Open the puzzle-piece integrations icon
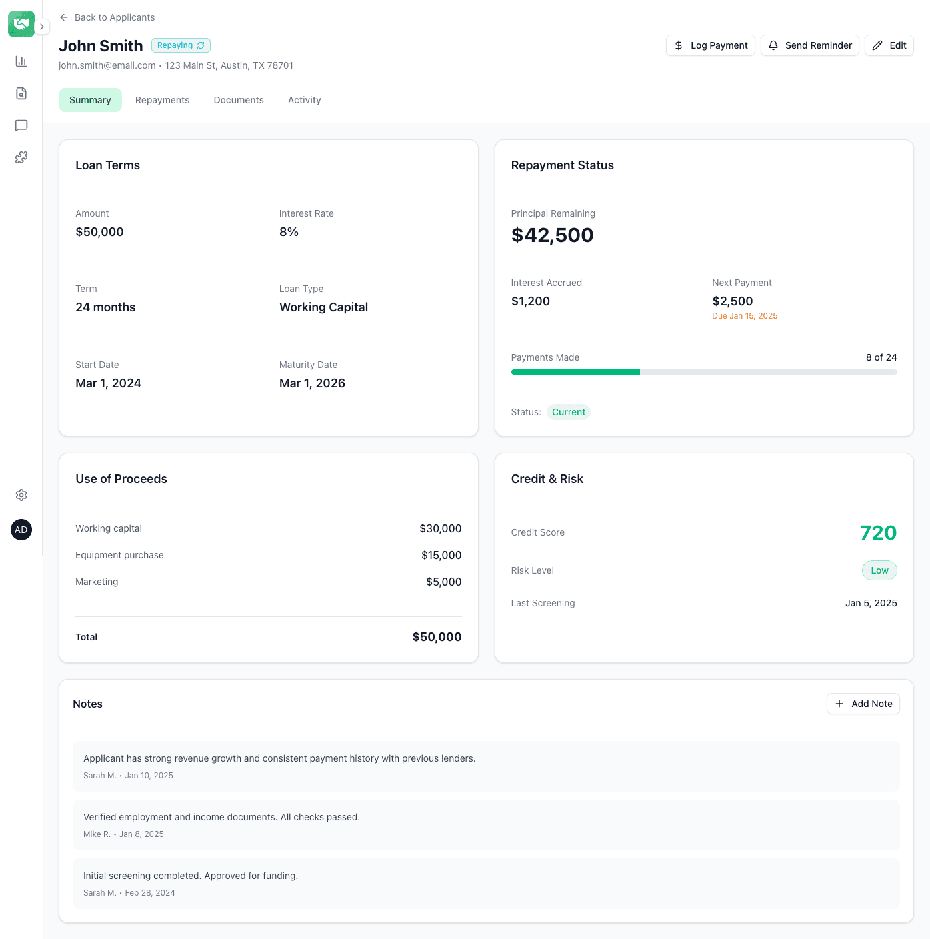Image resolution: width=930 pixels, height=939 pixels. [x=21, y=157]
